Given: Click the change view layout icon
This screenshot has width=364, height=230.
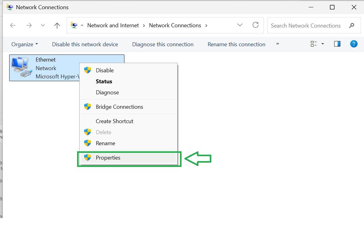Looking at the screenshot, I should [313, 44].
